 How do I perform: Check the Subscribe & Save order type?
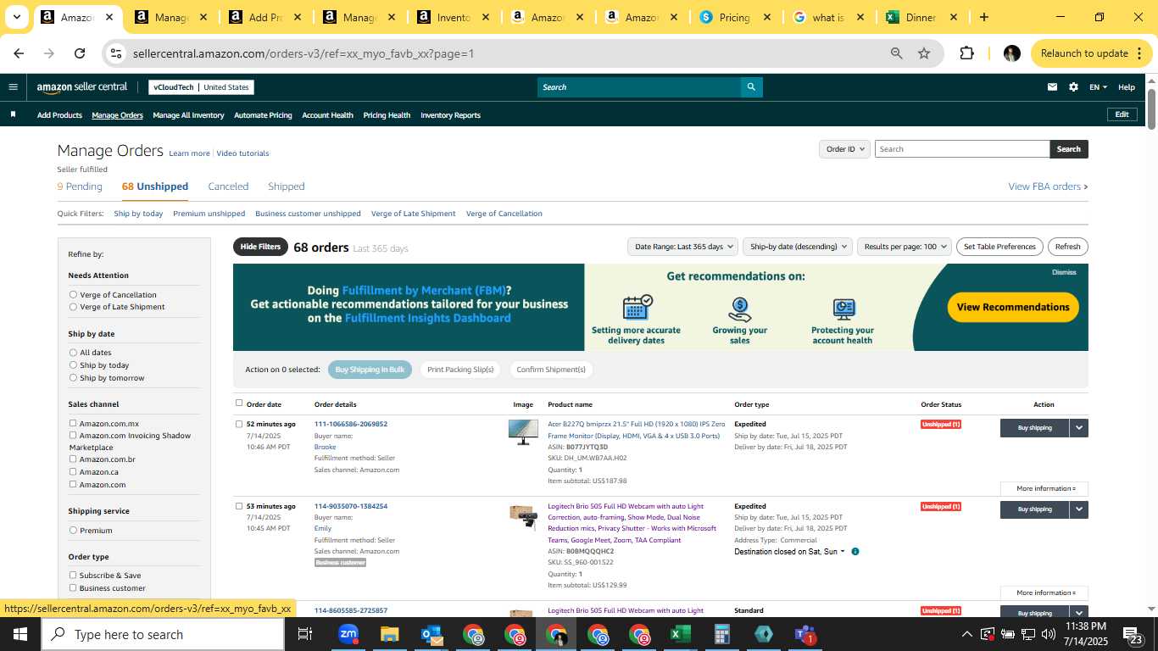point(73,575)
